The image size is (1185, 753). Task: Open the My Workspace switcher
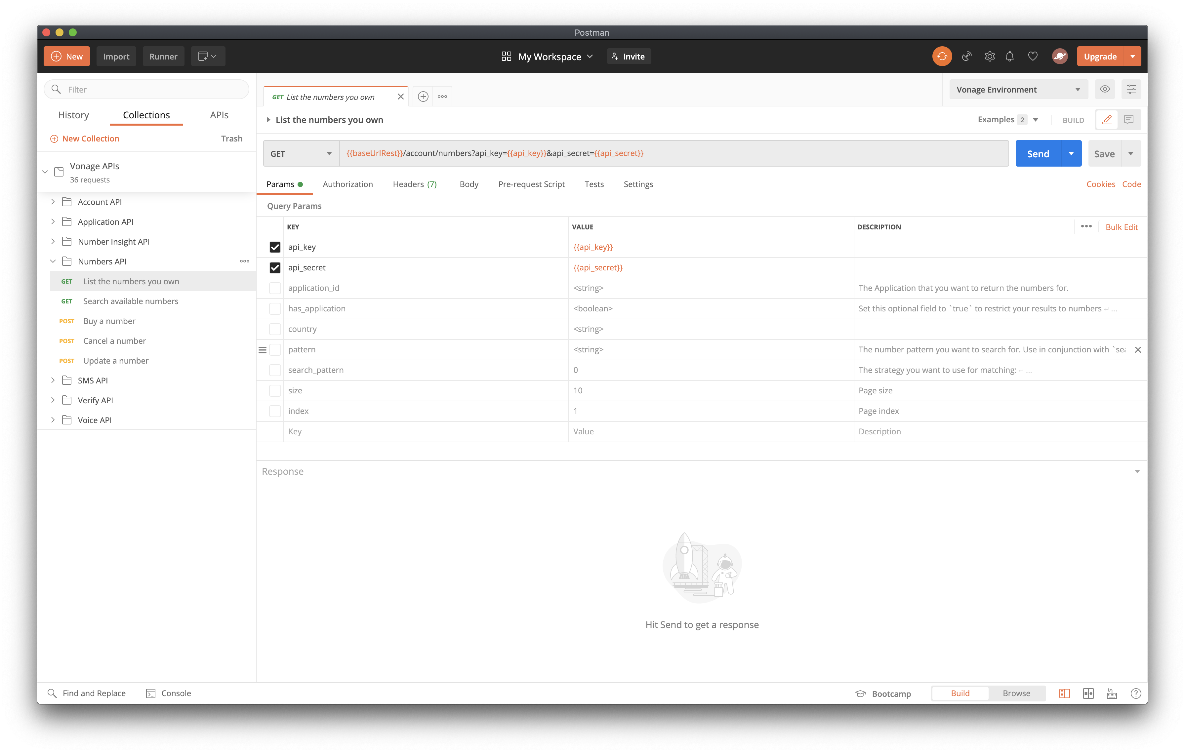pyautogui.click(x=547, y=57)
